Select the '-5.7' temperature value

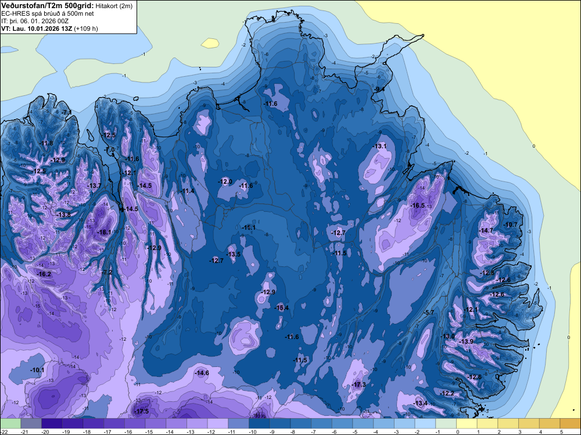pyautogui.click(x=429, y=313)
